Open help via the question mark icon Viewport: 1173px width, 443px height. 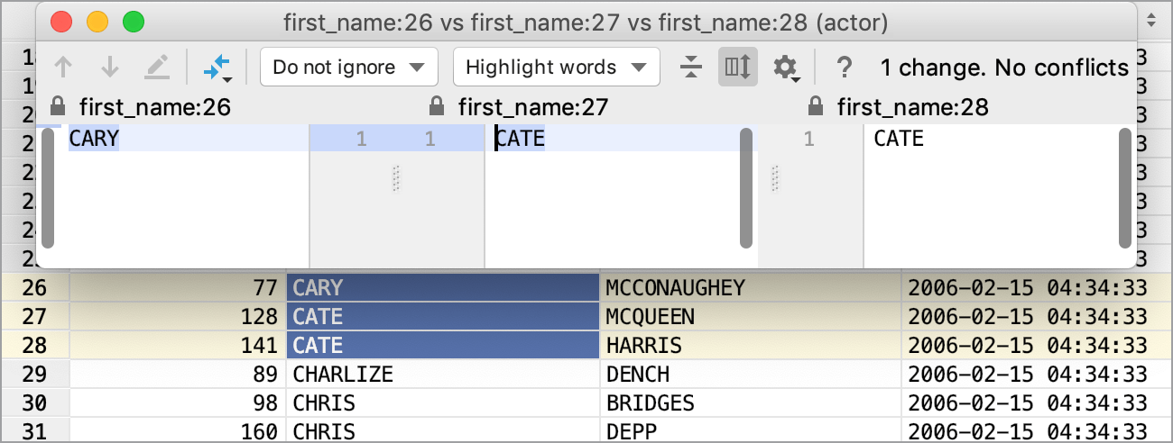pyautogui.click(x=844, y=67)
